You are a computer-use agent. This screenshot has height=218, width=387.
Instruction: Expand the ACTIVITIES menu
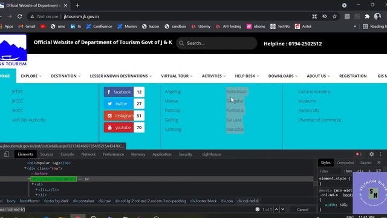(x=213, y=76)
